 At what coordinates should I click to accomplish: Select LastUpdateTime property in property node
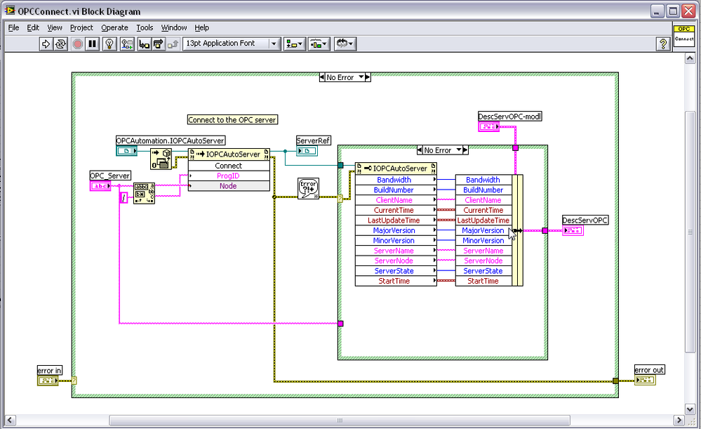(x=396, y=220)
